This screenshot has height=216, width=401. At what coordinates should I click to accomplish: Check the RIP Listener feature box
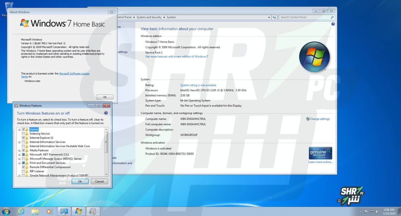(23, 171)
